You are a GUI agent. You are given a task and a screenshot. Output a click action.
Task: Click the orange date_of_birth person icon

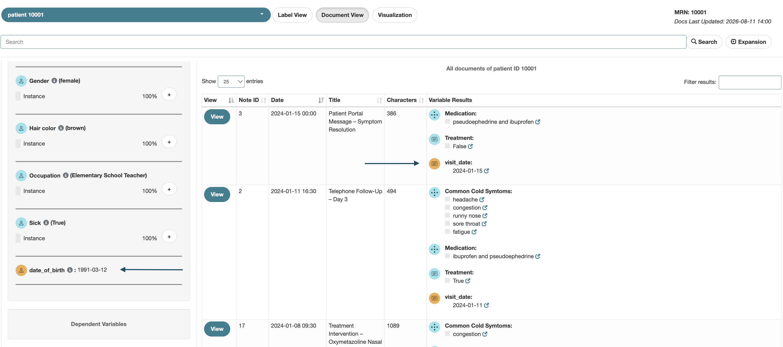[21, 270]
